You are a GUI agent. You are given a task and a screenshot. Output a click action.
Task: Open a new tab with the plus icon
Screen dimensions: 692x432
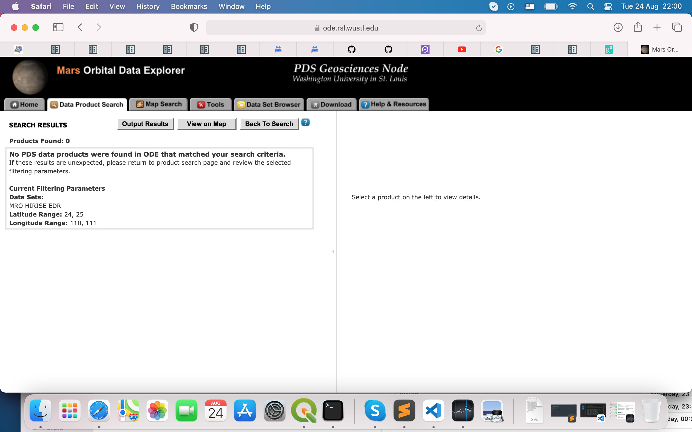(x=657, y=28)
